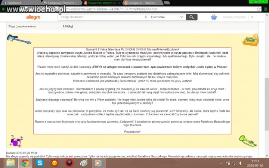
Task: Open File Explorer from taskbar
Action: pyautogui.click(x=10, y=163)
